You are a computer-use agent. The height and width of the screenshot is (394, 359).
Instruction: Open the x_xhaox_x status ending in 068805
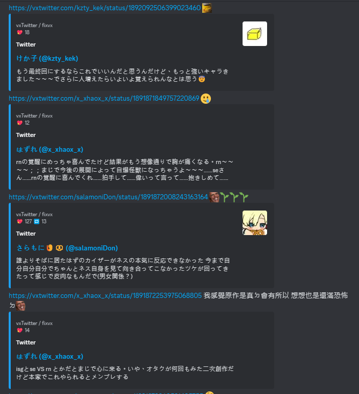pyautogui.click(x=105, y=295)
